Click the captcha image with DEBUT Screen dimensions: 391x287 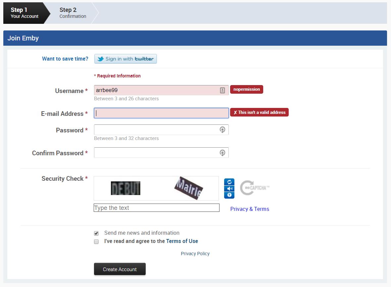click(125, 188)
